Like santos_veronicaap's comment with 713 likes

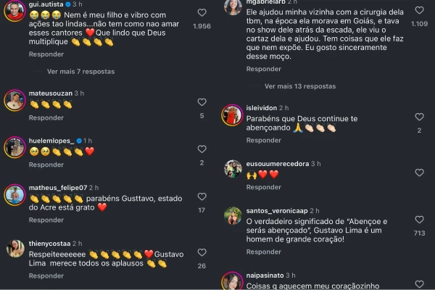pyautogui.click(x=419, y=220)
